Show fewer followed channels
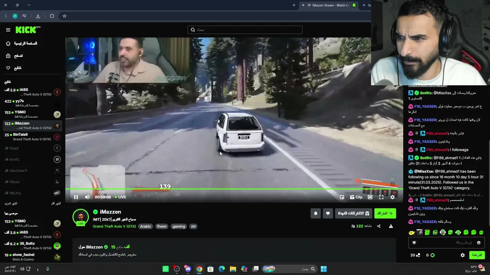Viewport: 490px width, 275px height. pos(56,204)
